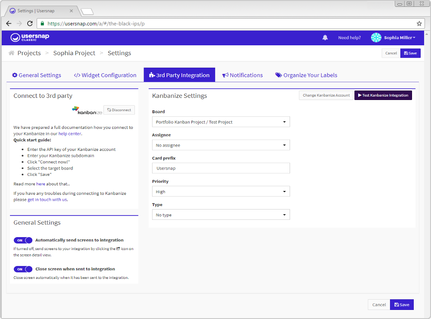Open the Board dropdown
The height and width of the screenshot is (319, 431).
click(221, 122)
